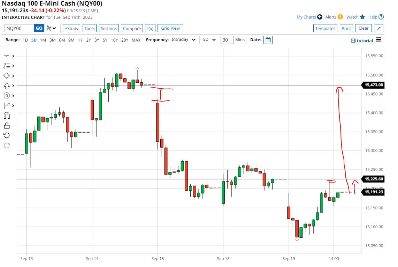Viewport: 398px width, 267px height.
Task: Expand the circled zero tool options
Action: tap(13, 96)
